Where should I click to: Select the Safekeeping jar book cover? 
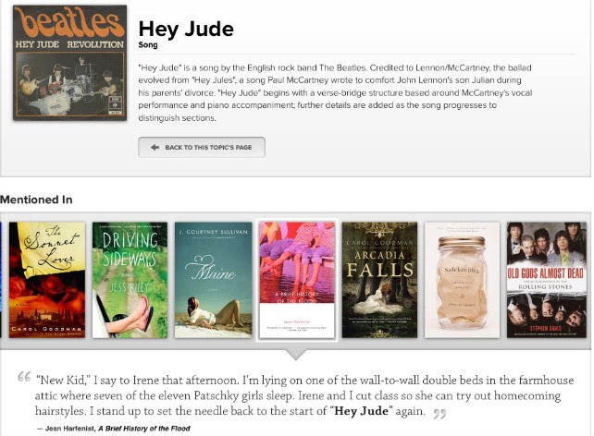(x=463, y=280)
